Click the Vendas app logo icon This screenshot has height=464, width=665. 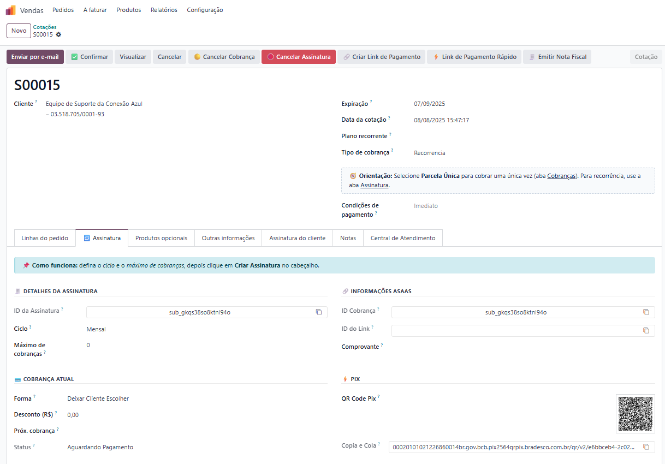[11, 10]
